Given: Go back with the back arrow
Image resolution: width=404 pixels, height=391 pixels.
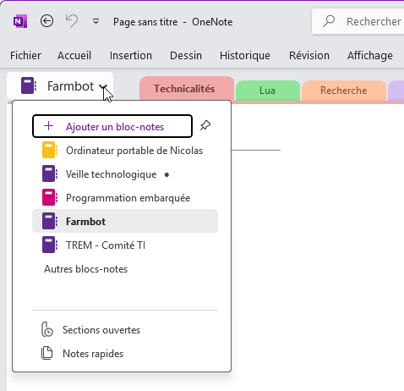Looking at the screenshot, I should (x=46, y=21).
